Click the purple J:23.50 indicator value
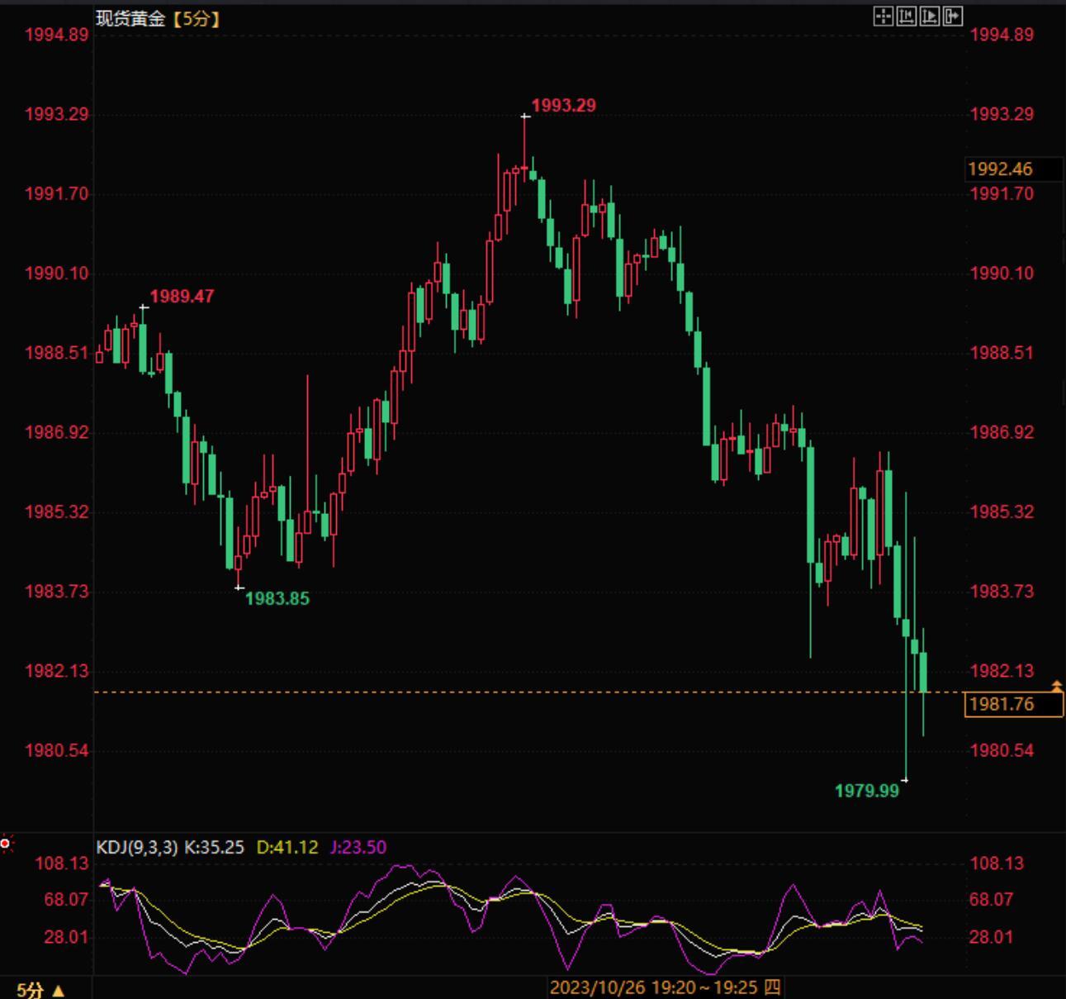This screenshot has width=1066, height=999. click(358, 847)
